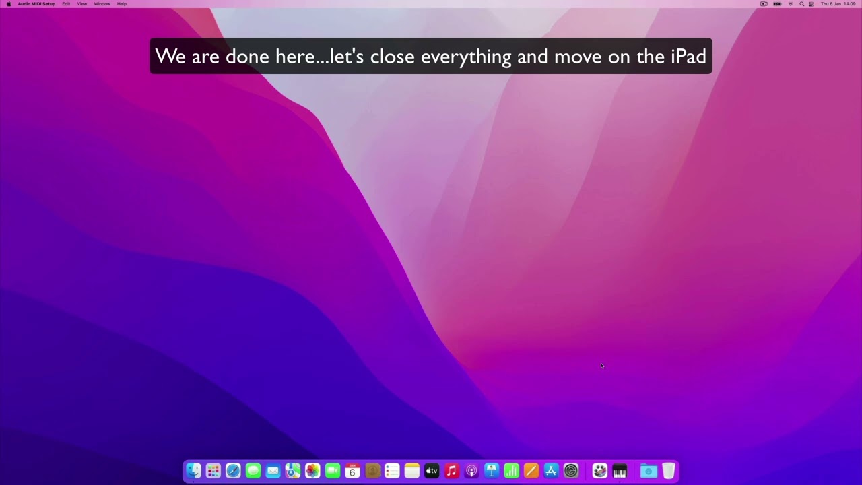Open the Apple menu
Screen dimensions: 862x485
coord(9,4)
